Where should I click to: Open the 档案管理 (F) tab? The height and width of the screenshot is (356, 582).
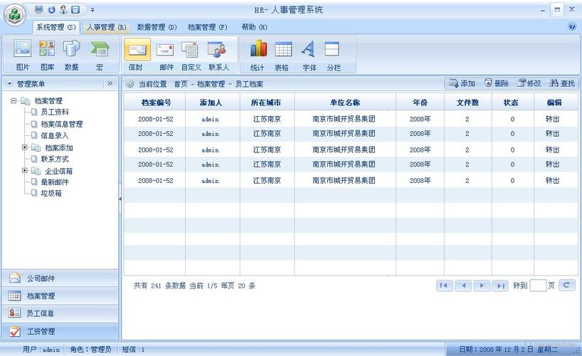(207, 27)
